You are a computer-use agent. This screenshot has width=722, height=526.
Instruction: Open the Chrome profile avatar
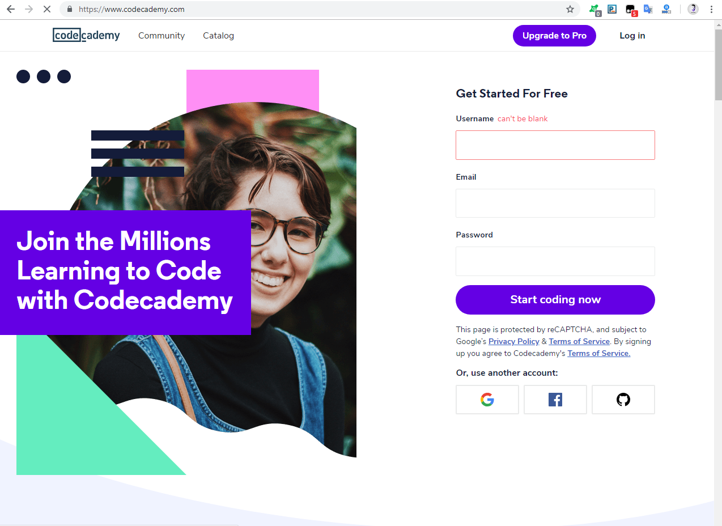pos(693,9)
